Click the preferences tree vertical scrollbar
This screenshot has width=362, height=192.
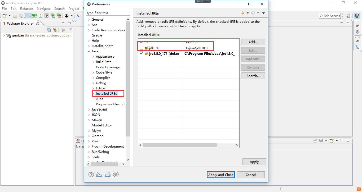[128, 79]
